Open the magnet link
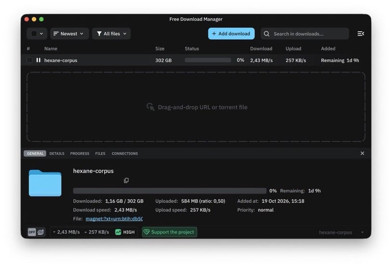This screenshot has width=392, height=266. [x=114, y=218]
